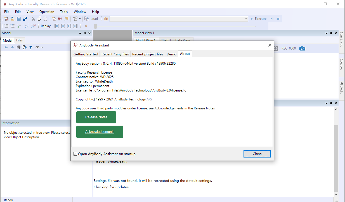The height and width of the screenshot is (202, 345).
Task: Cut selection with the scissors icon
Action: (x=33, y=19)
